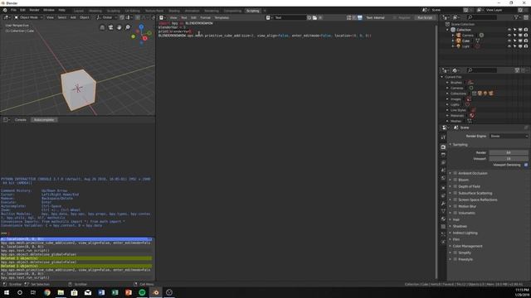Open the Help menu
The image size is (531, 298).
tap(62, 10)
